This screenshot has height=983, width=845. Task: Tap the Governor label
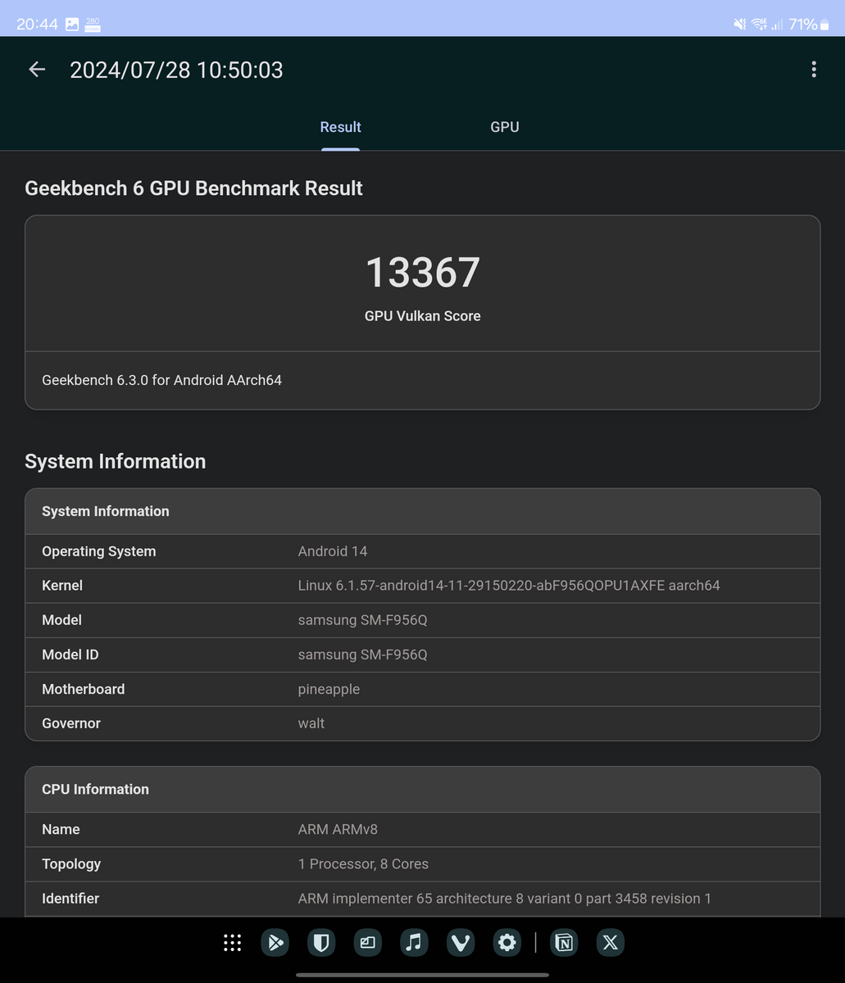pyautogui.click(x=70, y=723)
